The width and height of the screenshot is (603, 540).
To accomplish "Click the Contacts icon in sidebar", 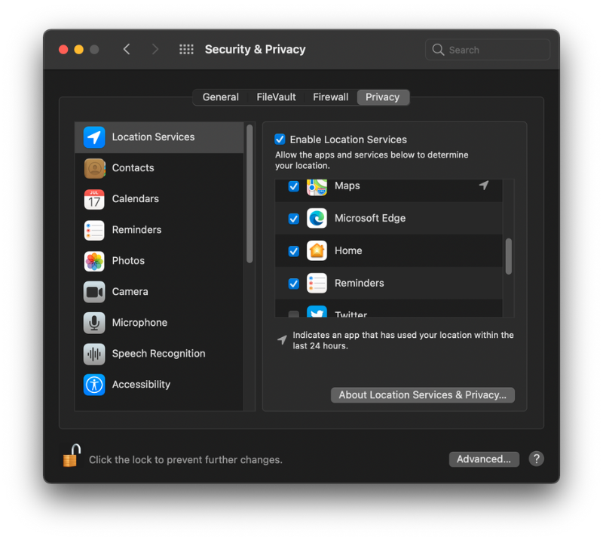I will pyautogui.click(x=93, y=167).
